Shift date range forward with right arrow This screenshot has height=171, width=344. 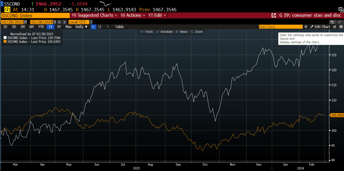(64, 22)
